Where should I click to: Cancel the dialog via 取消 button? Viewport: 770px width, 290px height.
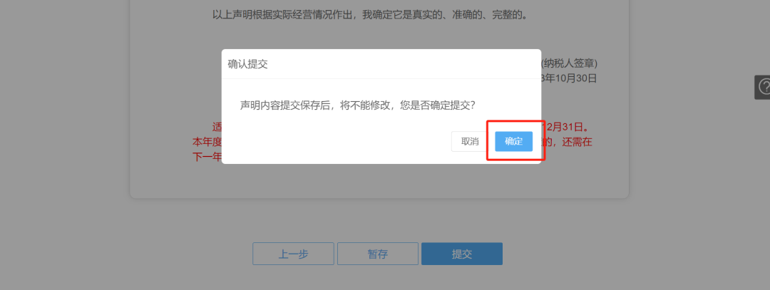(469, 141)
